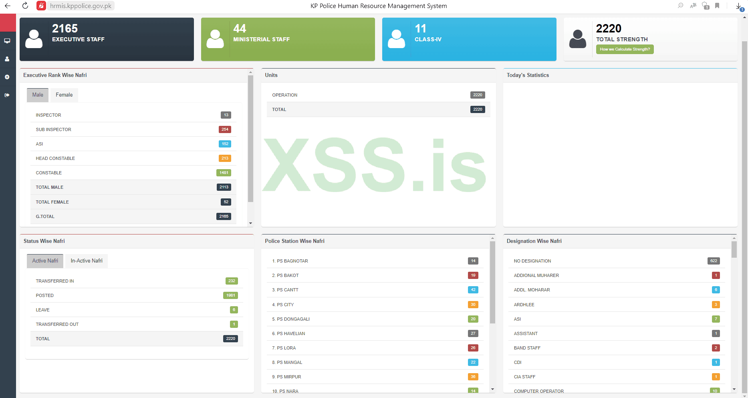Click the ARDHLEE designation row
Image resolution: width=748 pixels, height=398 pixels.
tap(617, 305)
